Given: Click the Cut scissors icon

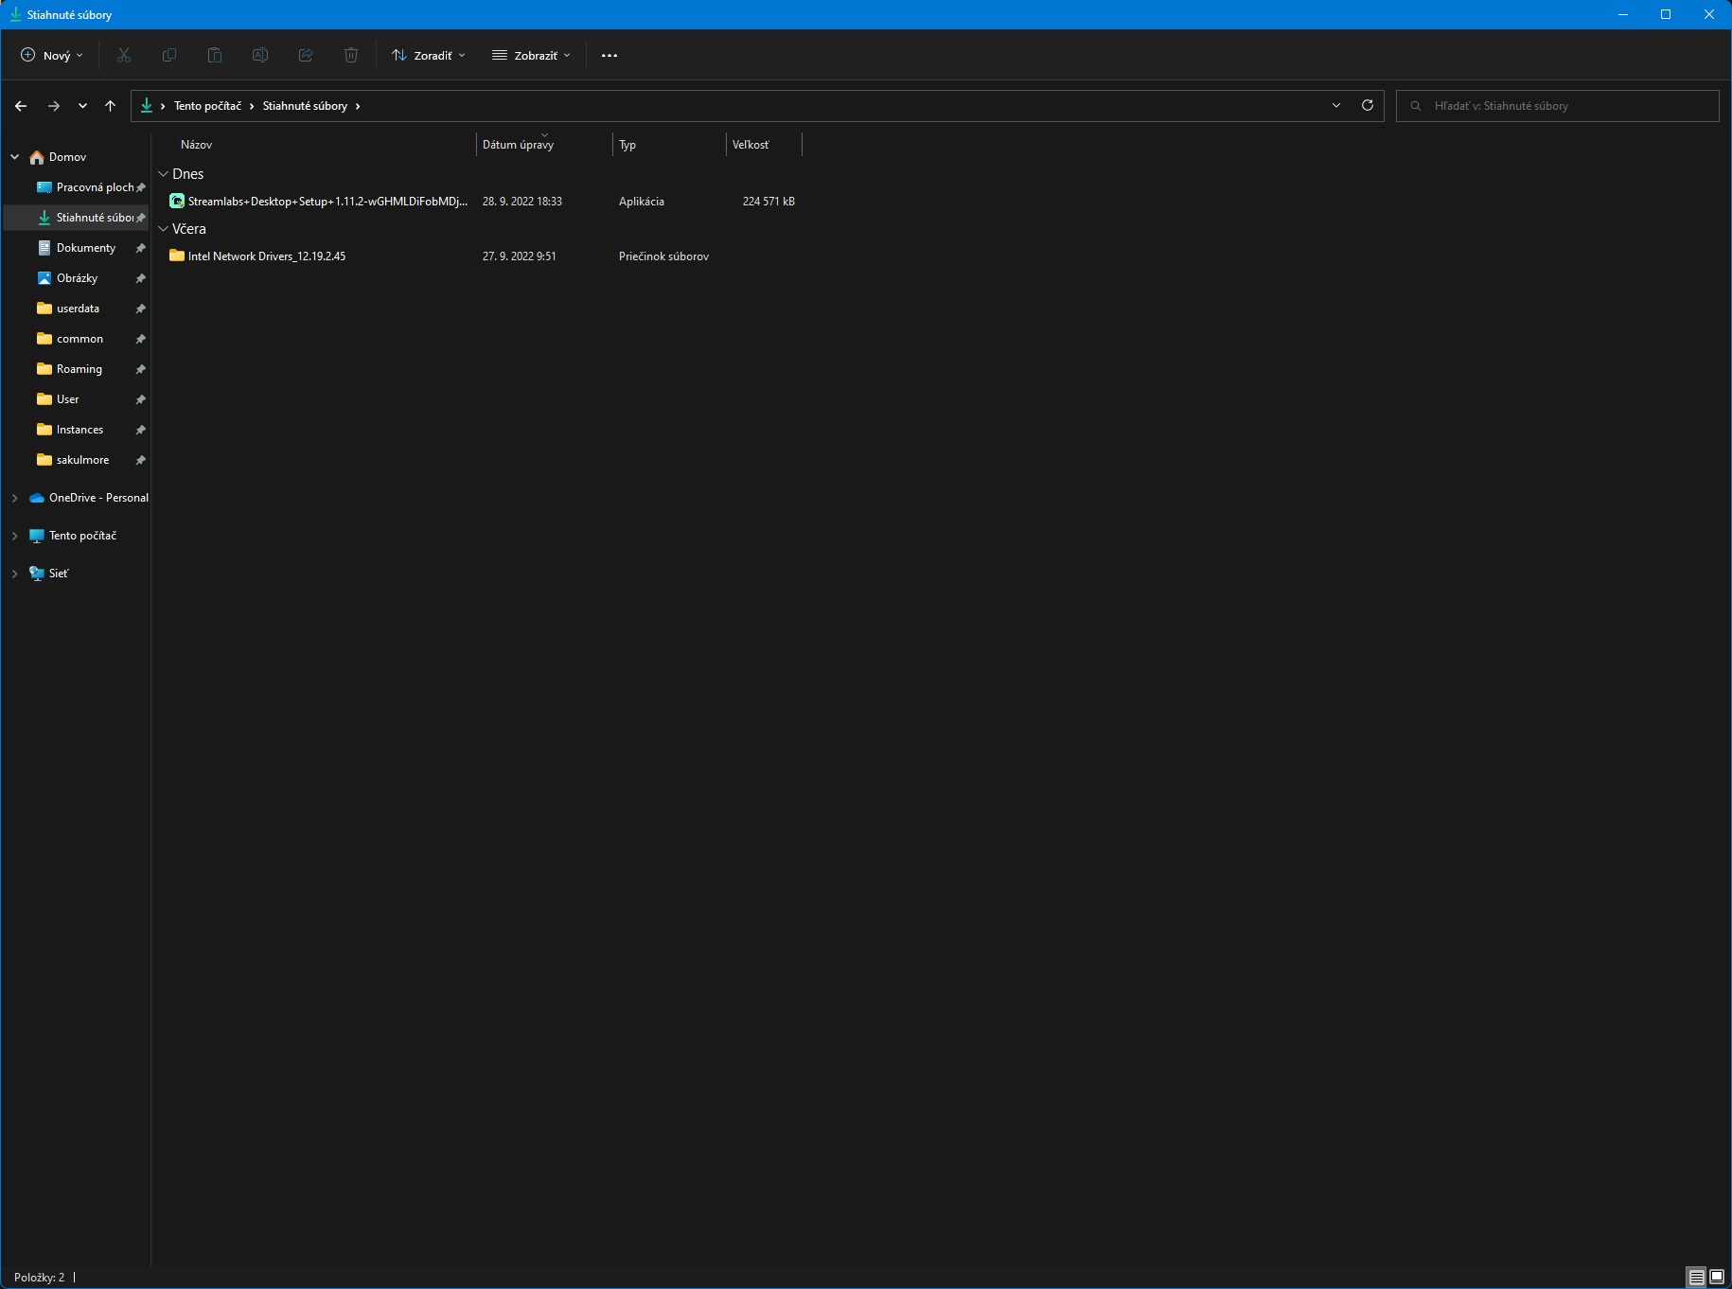Looking at the screenshot, I should click(x=124, y=55).
